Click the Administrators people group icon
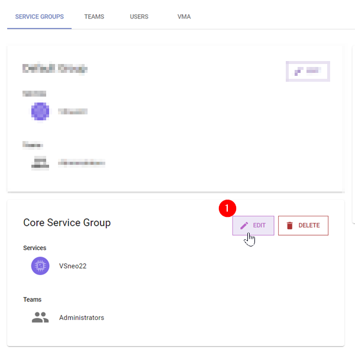Viewport: 355px width, 355px height. [40, 318]
